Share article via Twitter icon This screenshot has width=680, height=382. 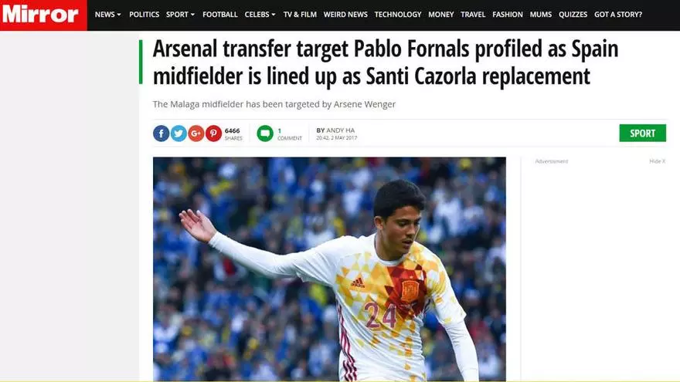click(178, 134)
